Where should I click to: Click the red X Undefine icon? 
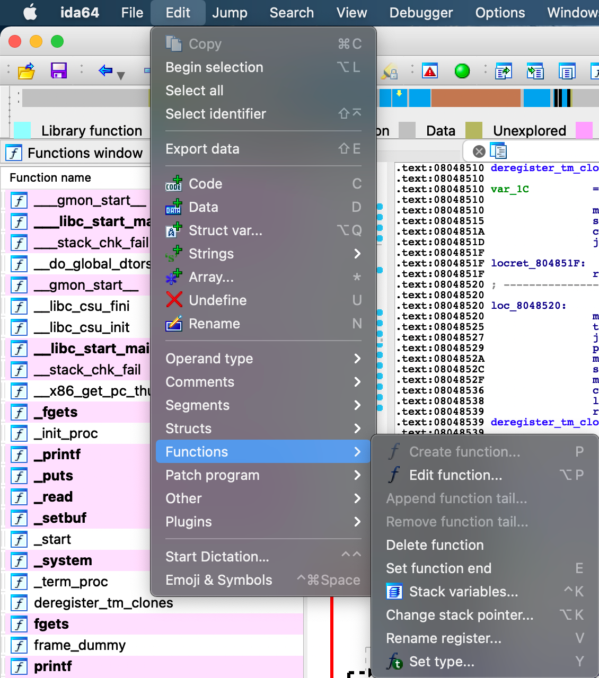coord(174,300)
